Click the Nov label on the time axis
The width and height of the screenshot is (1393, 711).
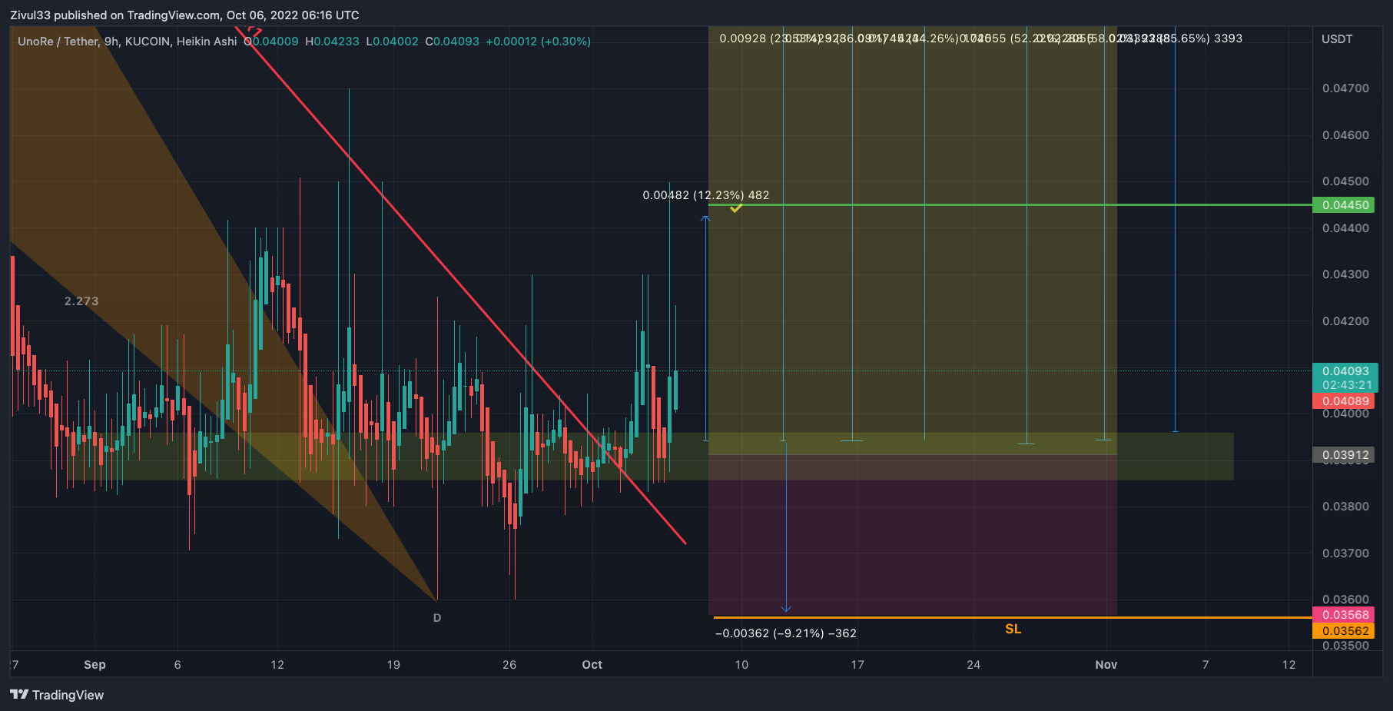[x=1106, y=665]
